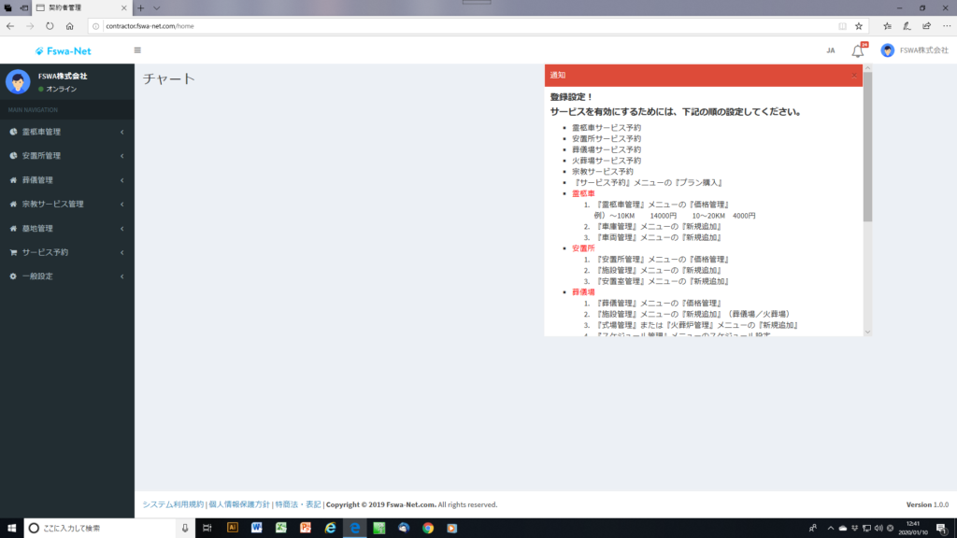This screenshot has width=957, height=538.
Task: Open the browser settings ellipsis menu
Action: [947, 26]
